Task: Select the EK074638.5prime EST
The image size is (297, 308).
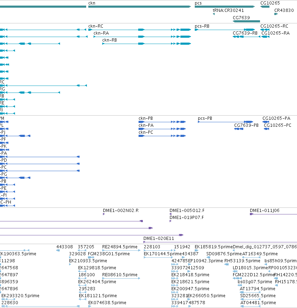Action: 89,306
